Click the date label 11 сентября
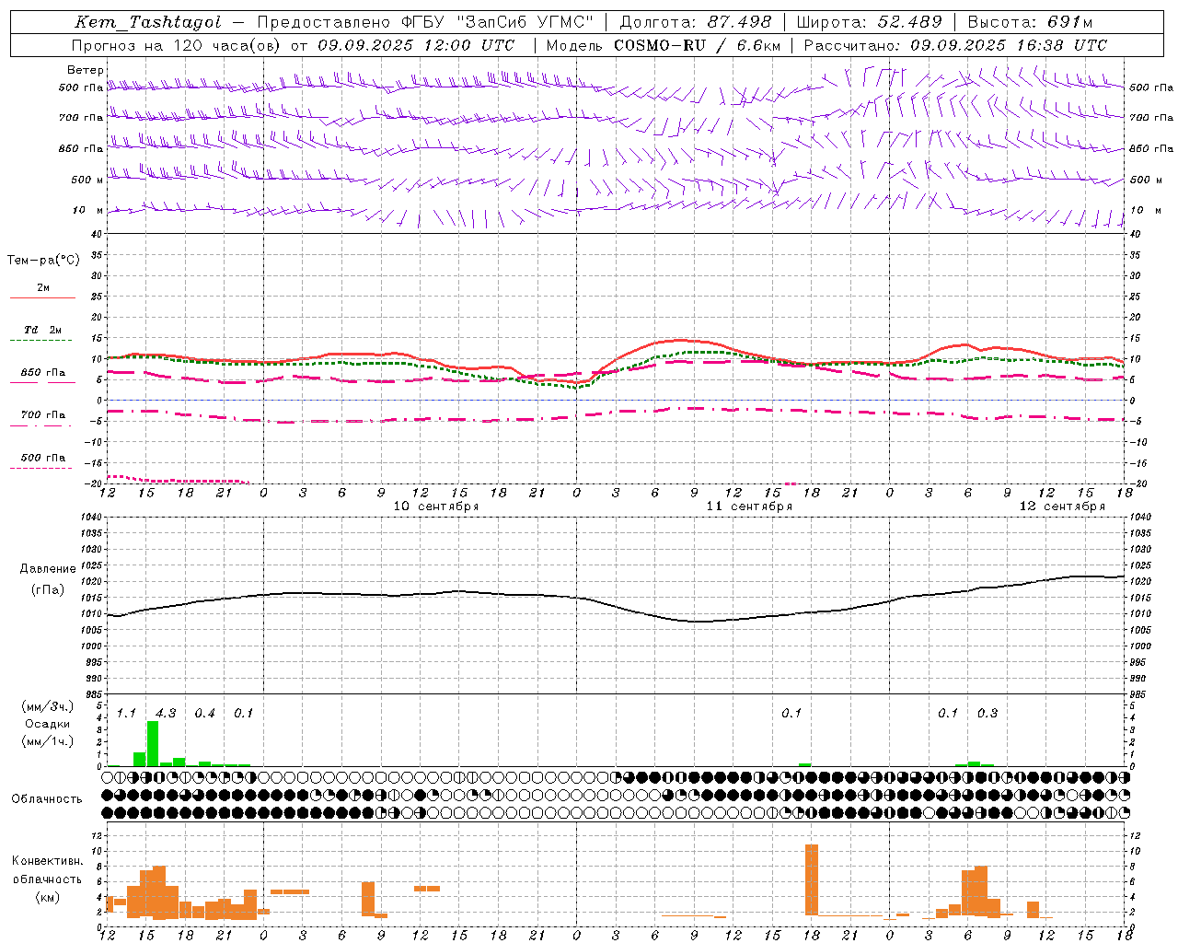 (x=749, y=506)
